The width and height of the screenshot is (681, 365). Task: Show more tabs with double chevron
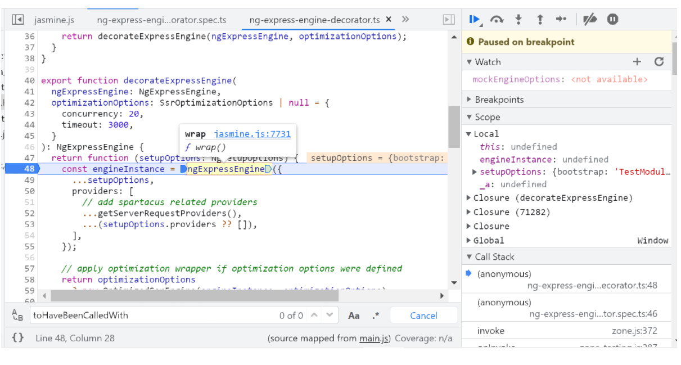(x=405, y=19)
